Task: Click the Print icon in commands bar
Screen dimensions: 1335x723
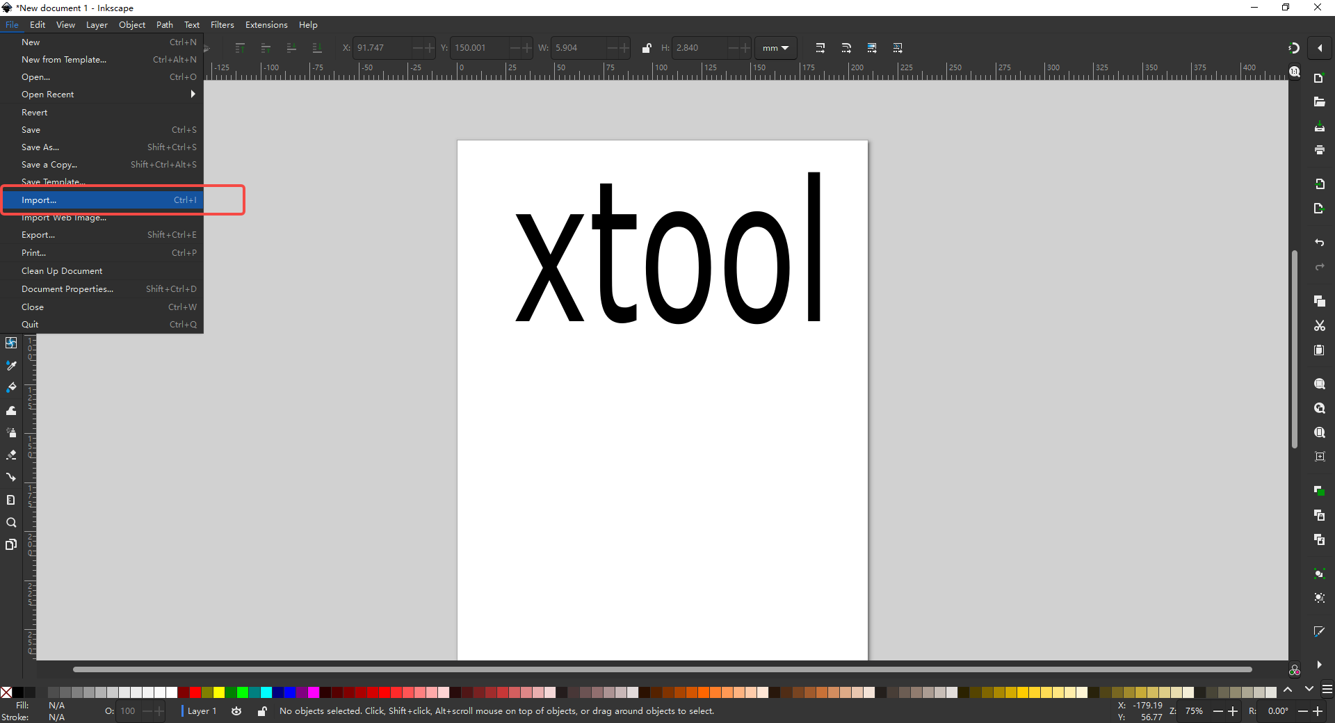Action: [x=1319, y=150]
